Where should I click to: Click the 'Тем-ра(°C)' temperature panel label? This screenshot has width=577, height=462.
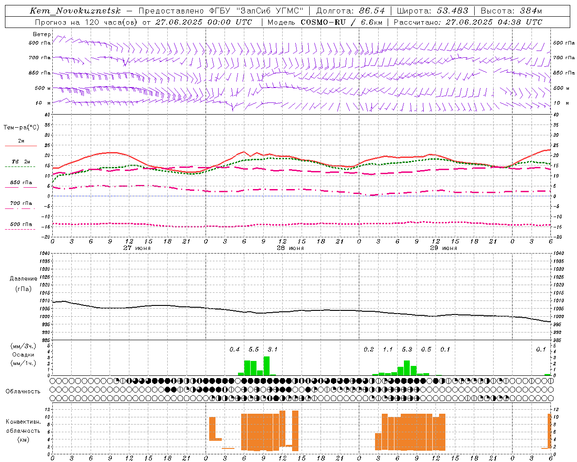pyautogui.click(x=21, y=128)
